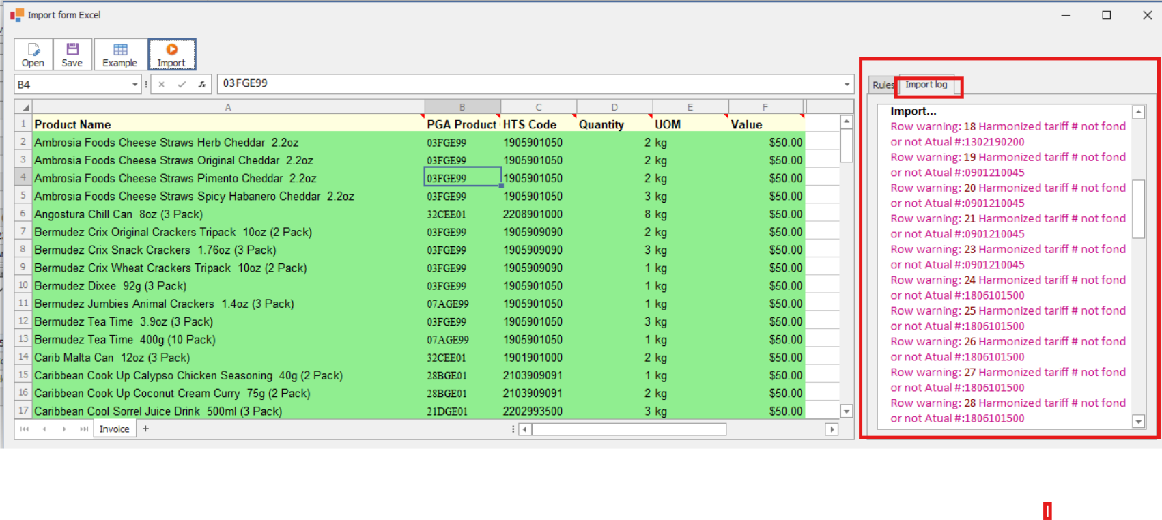Click the Quantity header cell
This screenshot has width=1162, height=520.
[614, 124]
